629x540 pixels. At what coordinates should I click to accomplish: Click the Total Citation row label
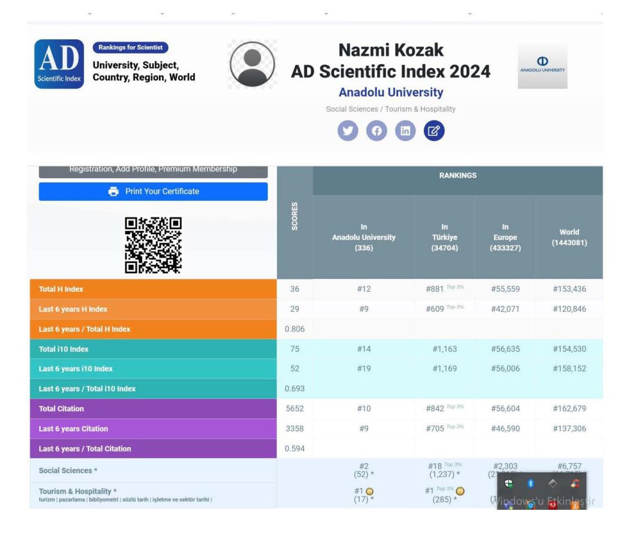[61, 409]
